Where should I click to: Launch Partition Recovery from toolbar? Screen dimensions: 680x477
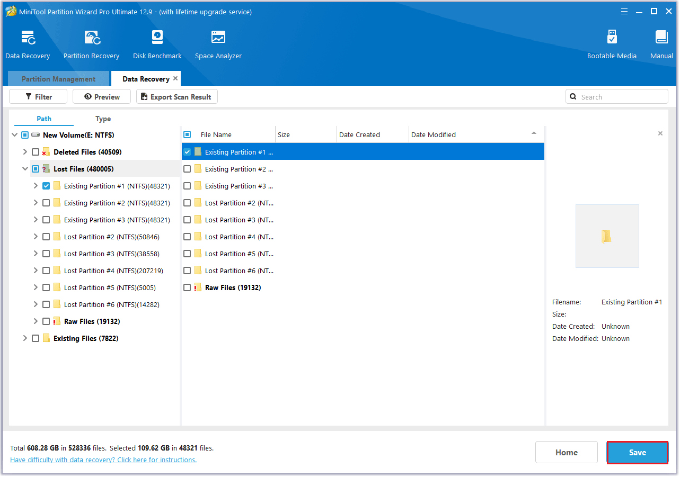(92, 38)
